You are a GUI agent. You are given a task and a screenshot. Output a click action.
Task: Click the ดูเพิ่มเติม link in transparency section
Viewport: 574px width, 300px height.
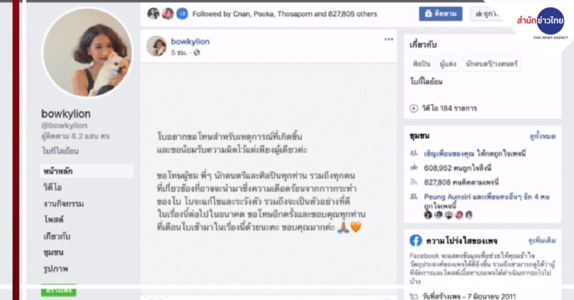coord(542,241)
